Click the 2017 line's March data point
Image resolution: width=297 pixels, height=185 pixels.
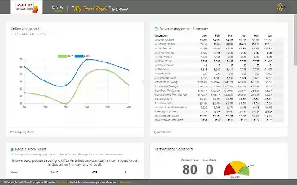(66, 104)
